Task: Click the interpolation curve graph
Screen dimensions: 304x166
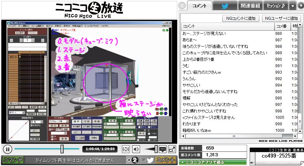Action: tap(19, 130)
